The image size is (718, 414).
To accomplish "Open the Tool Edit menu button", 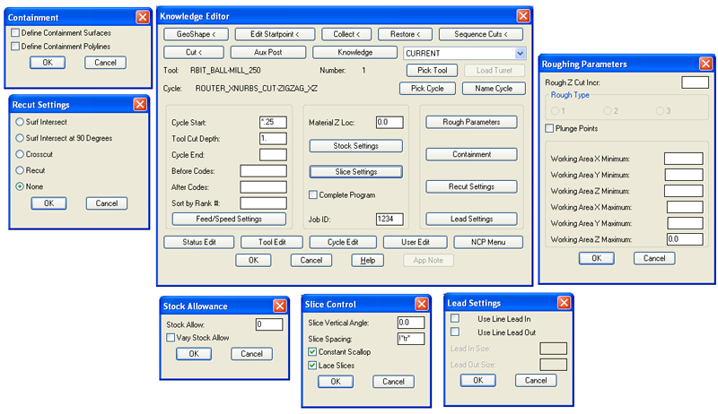I will click(273, 242).
